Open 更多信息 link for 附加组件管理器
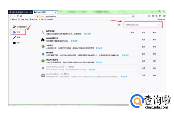This screenshot has height=115, width=174. click(x=74, y=41)
